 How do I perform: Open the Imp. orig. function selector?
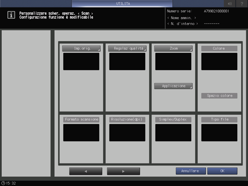pos(81,48)
